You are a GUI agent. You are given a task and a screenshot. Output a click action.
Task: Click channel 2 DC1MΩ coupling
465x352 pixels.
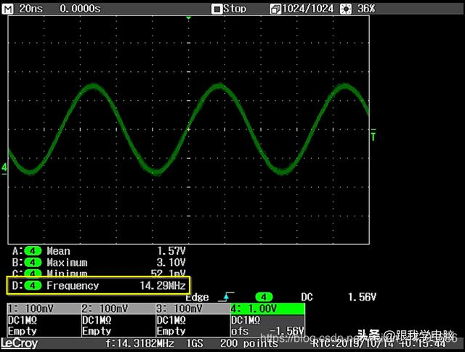[x=97, y=320]
